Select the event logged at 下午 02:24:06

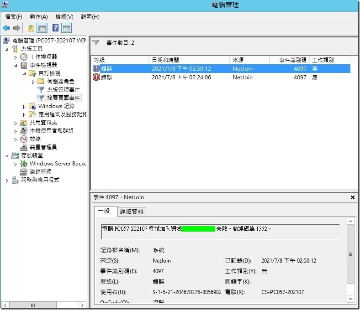(x=221, y=77)
